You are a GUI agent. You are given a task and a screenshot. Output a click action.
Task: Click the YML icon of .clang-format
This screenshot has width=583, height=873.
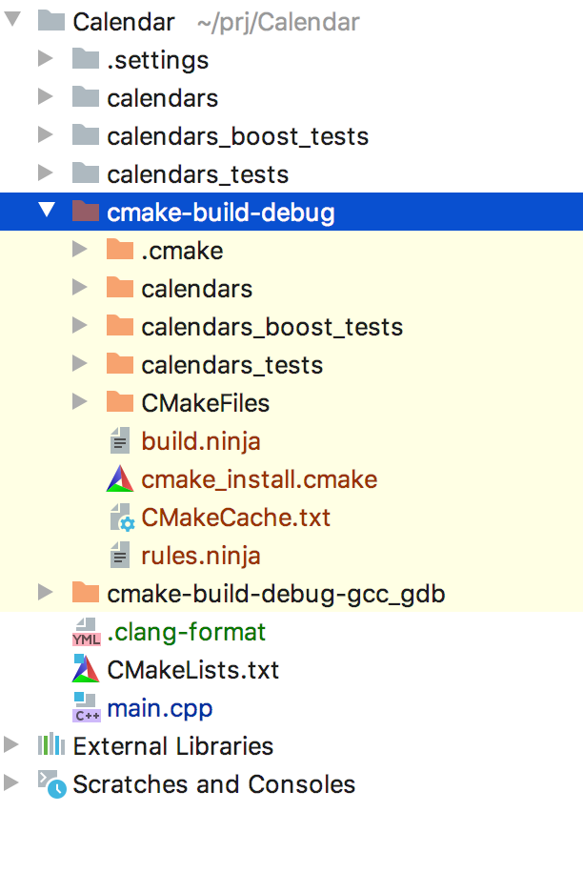[x=86, y=632]
